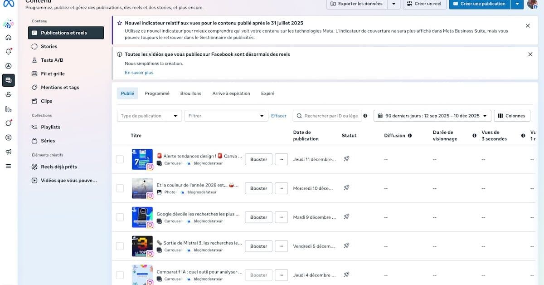Screen dimensions: 544x285
Task: Expand arrow next to Exporter les données
Action: tap(393, 4)
